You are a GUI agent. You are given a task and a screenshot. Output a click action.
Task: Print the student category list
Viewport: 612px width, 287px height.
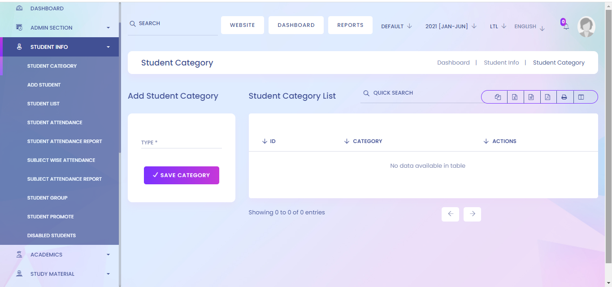(564, 97)
